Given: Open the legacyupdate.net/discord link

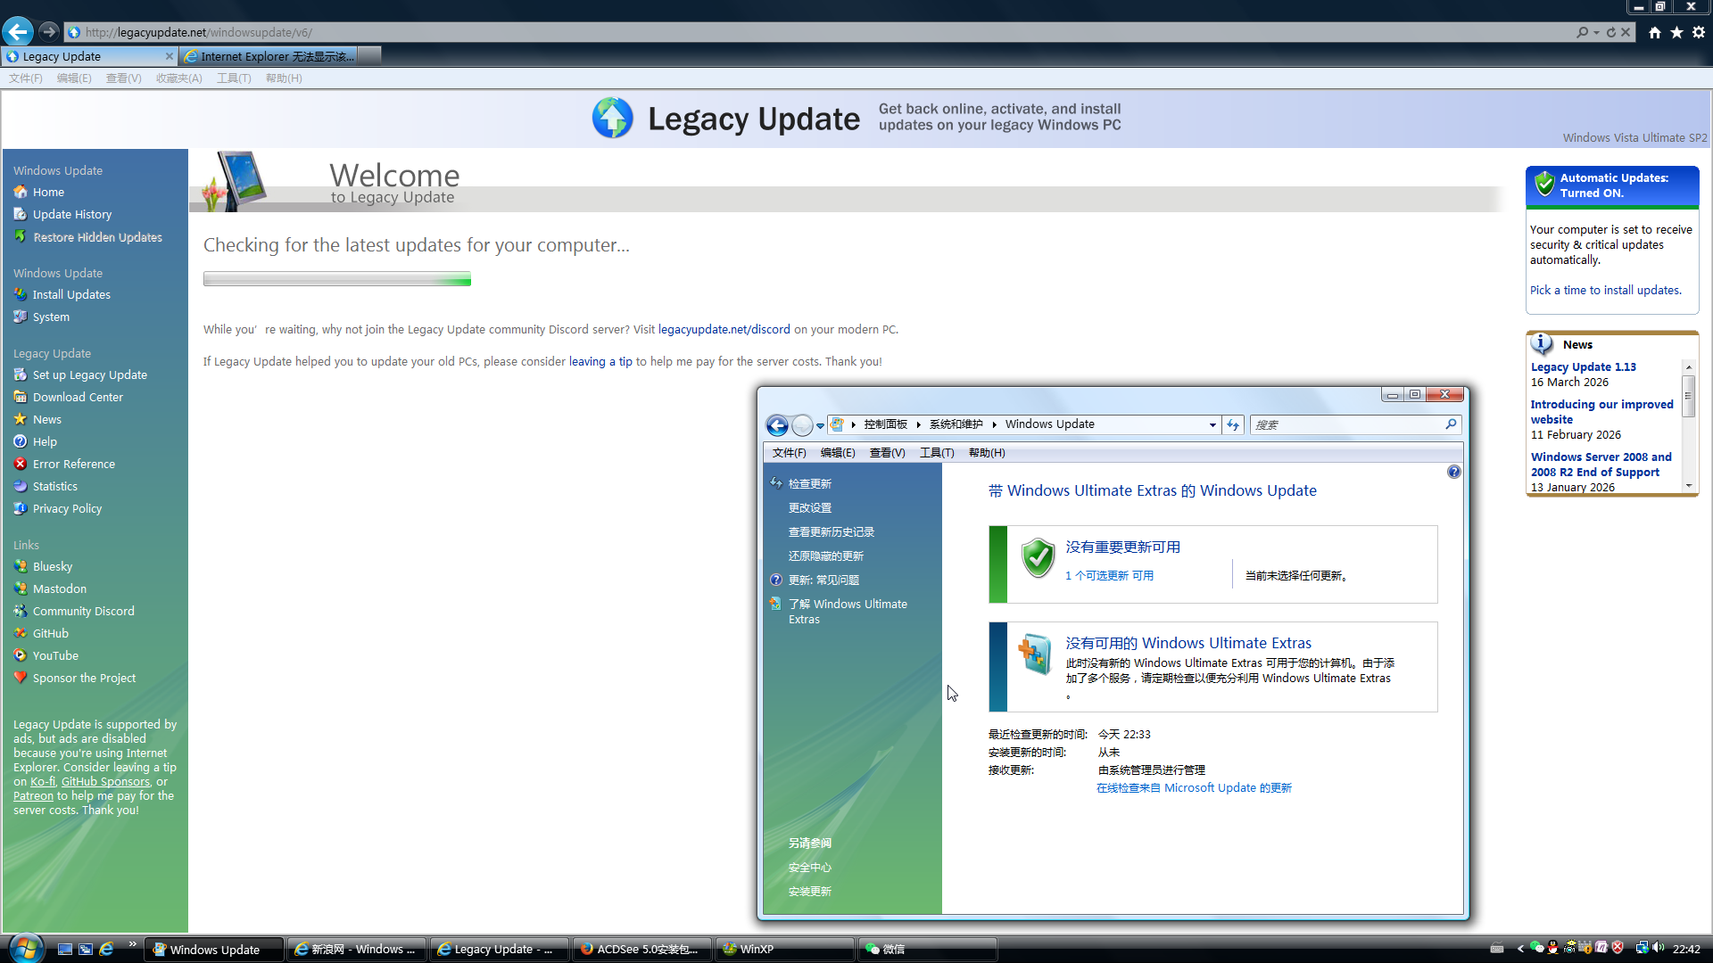Looking at the screenshot, I should coord(724,329).
